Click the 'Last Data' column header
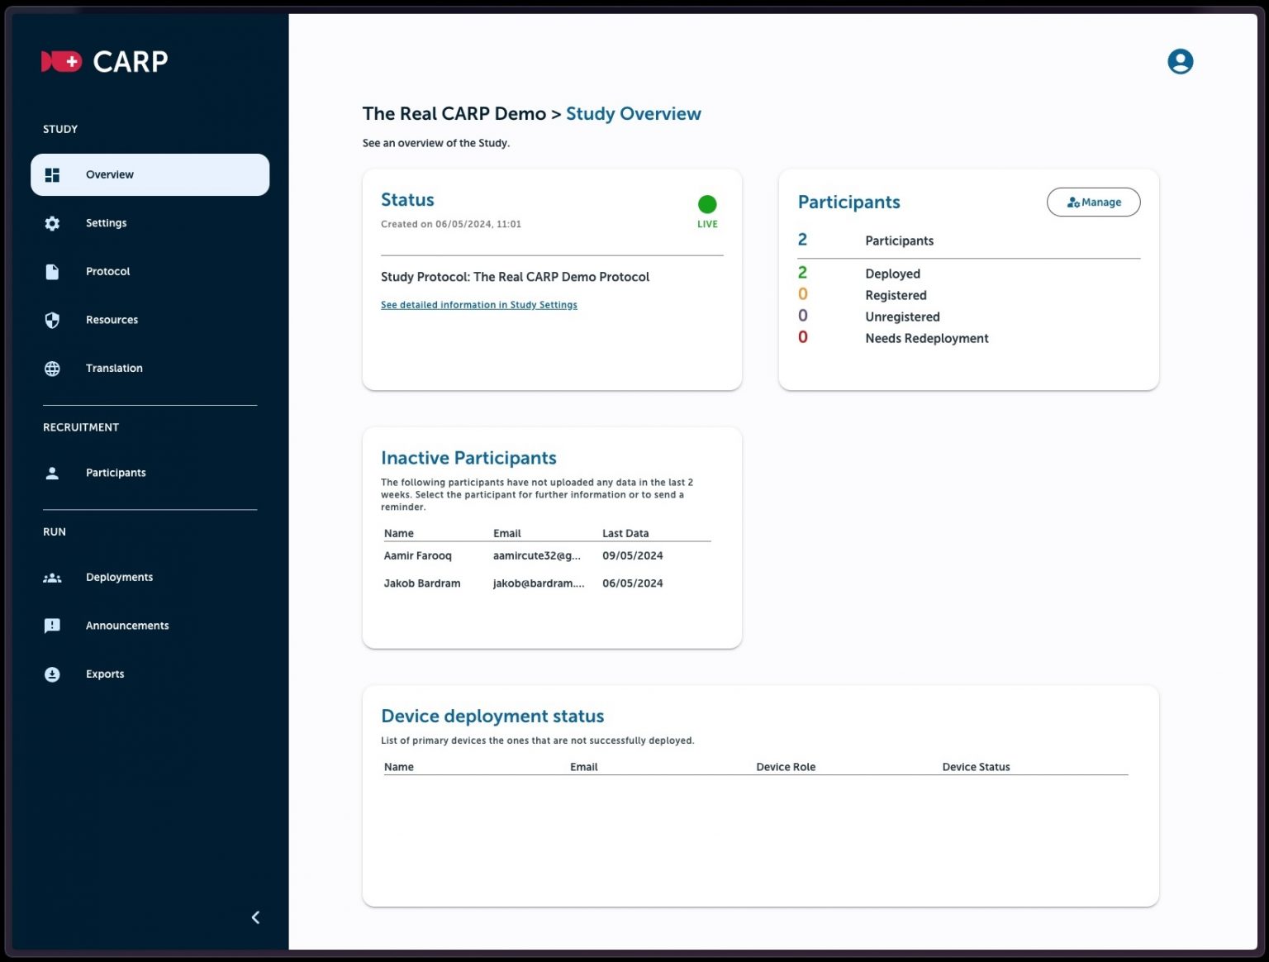The width and height of the screenshot is (1269, 962). (625, 533)
